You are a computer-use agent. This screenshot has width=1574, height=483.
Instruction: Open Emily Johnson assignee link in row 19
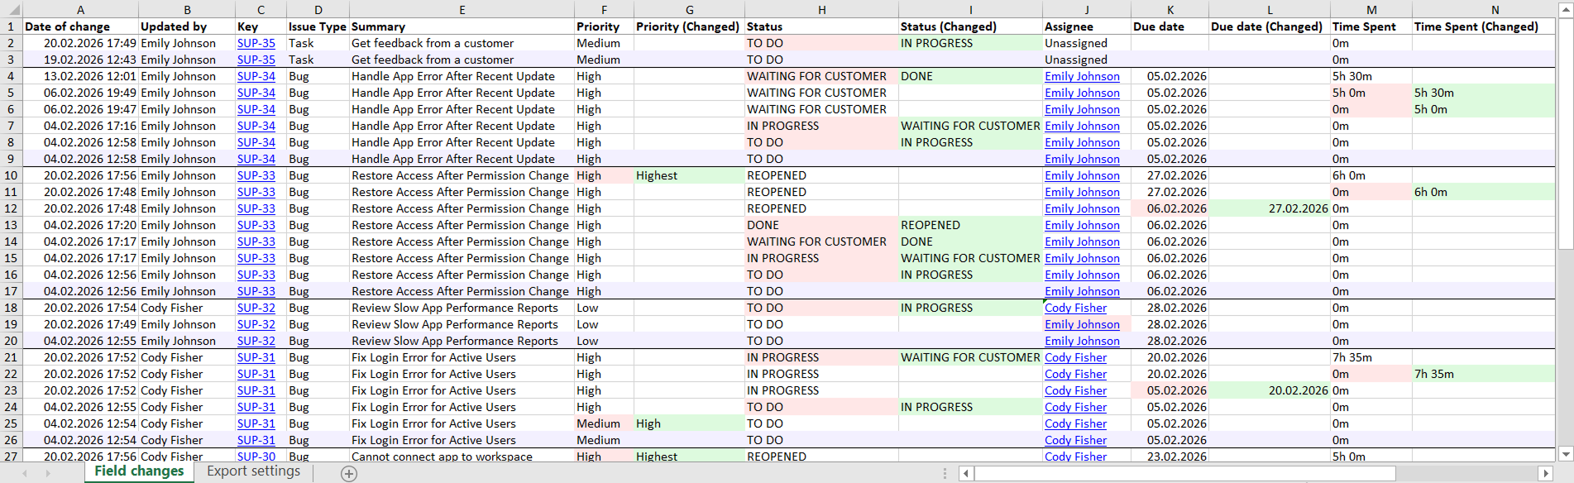pos(1082,324)
